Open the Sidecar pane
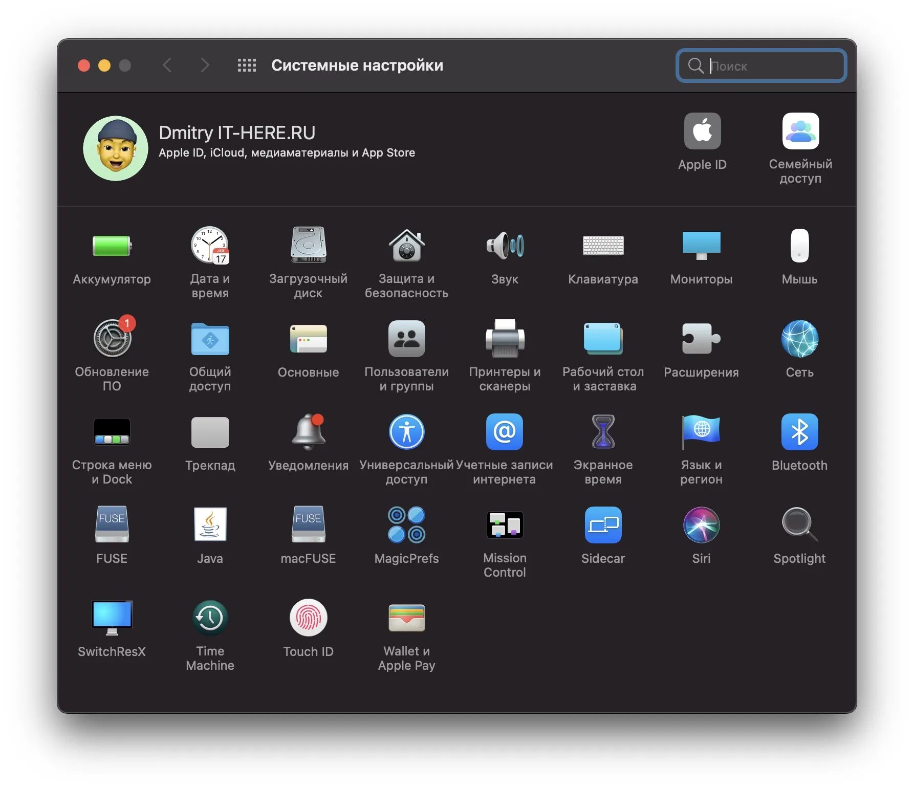The image size is (914, 789). click(603, 525)
